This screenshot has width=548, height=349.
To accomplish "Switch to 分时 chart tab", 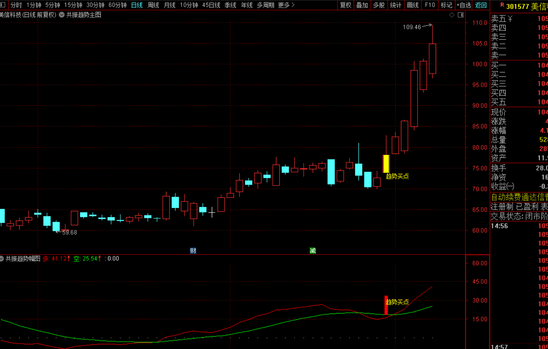I will point(16,5).
